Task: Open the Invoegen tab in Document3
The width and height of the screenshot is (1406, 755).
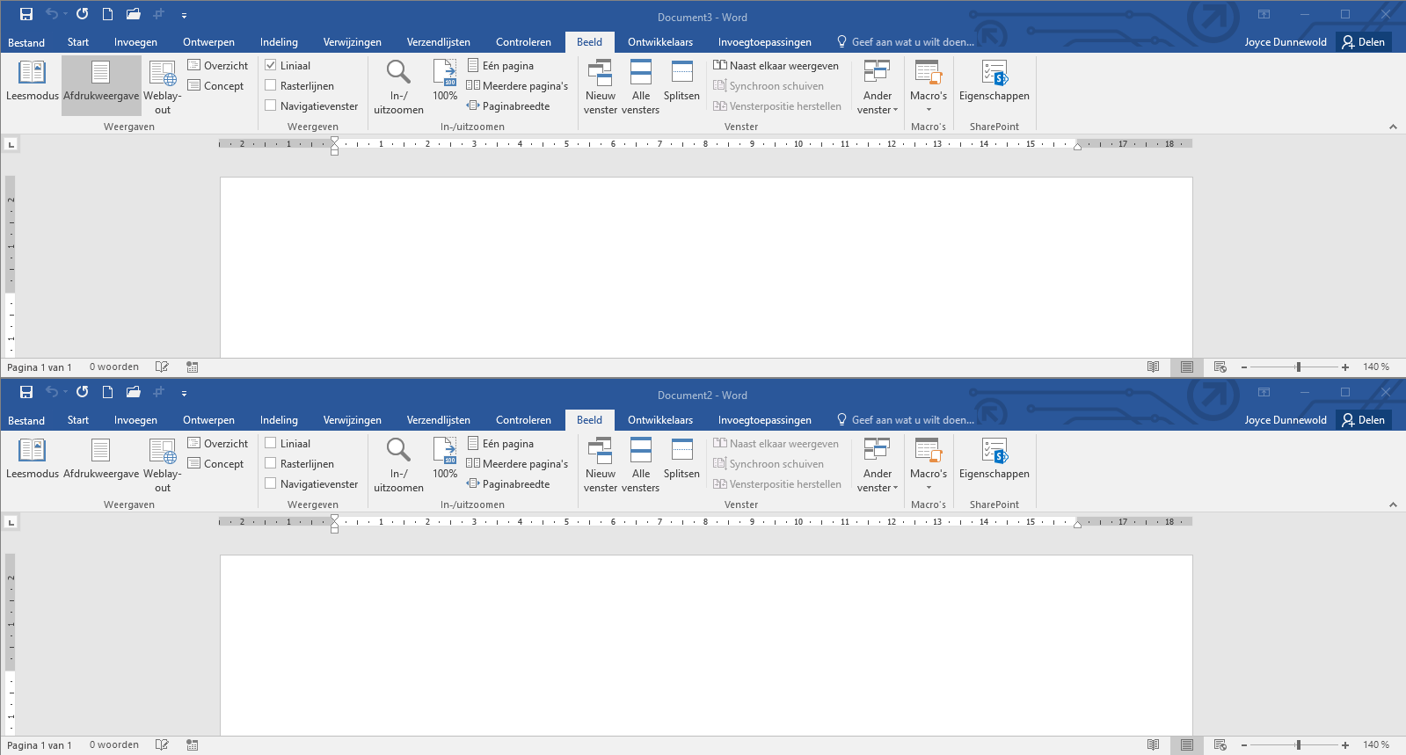Action: point(135,42)
